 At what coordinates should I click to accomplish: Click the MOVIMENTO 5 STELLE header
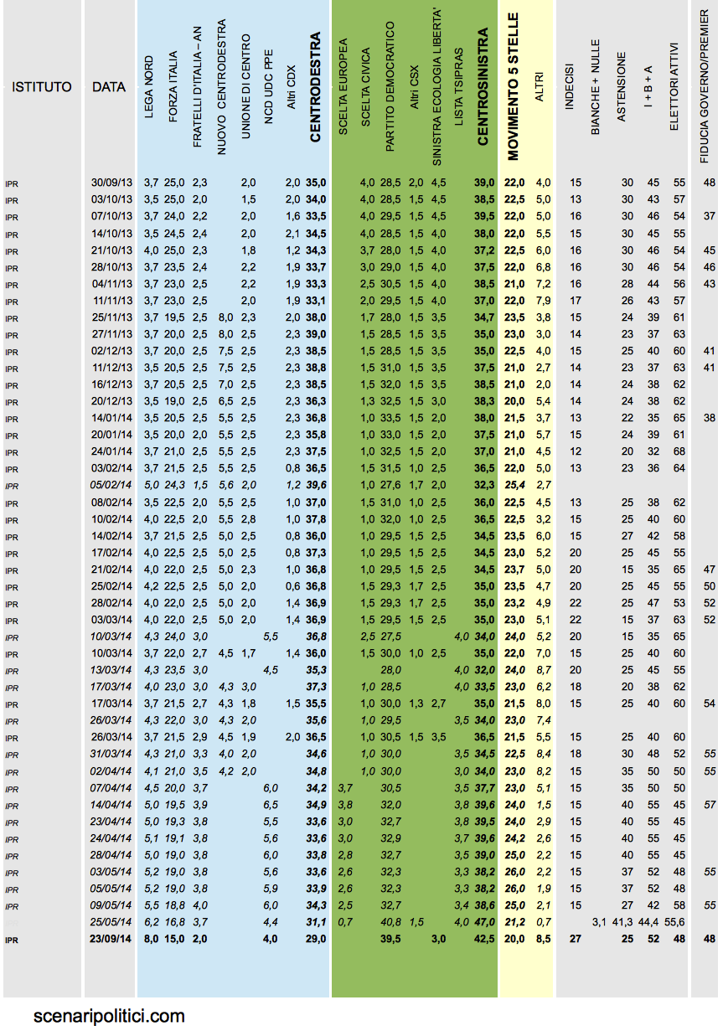pos(514,86)
